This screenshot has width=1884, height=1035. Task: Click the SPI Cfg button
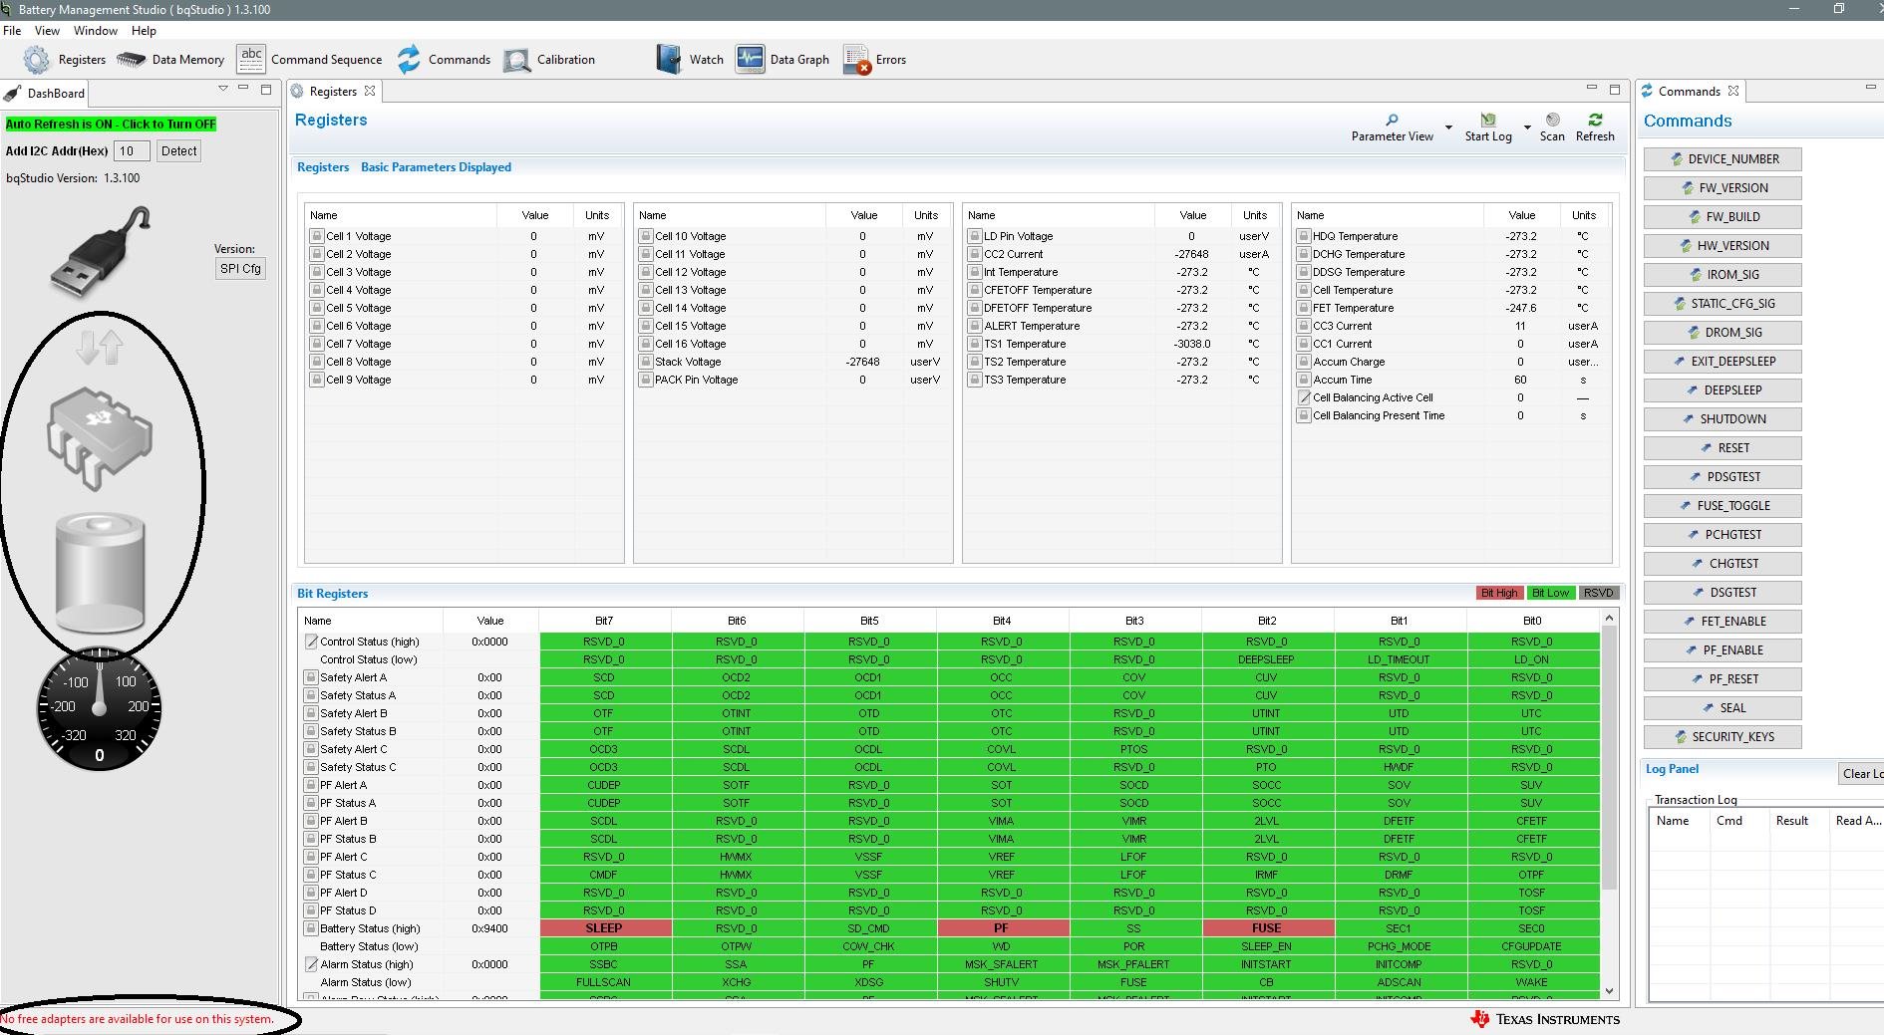click(x=240, y=268)
